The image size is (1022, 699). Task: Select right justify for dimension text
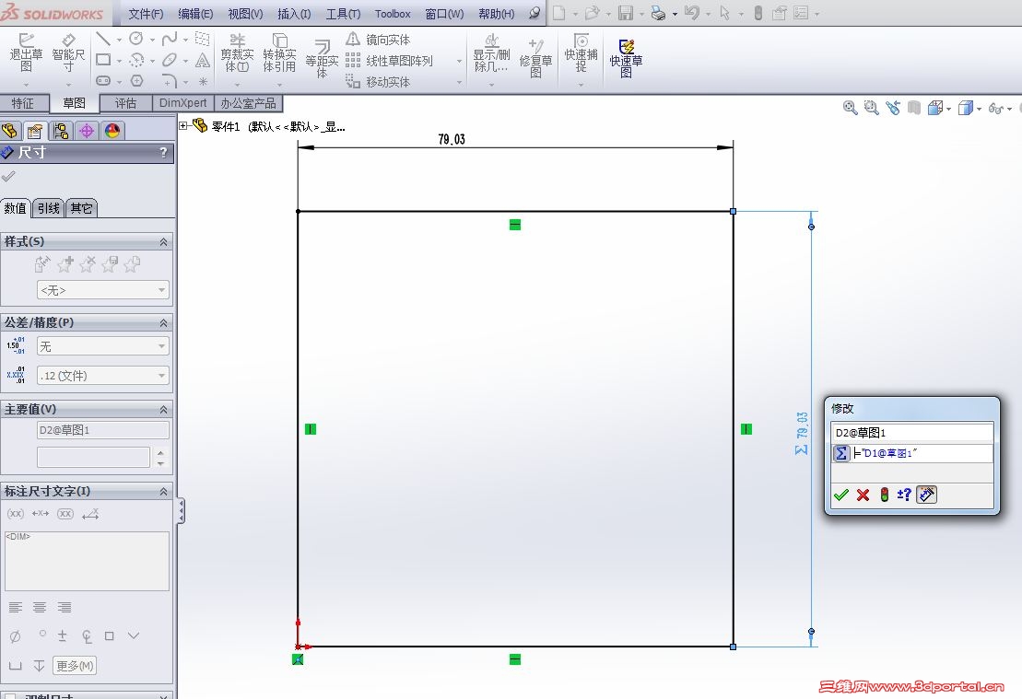pos(64,607)
